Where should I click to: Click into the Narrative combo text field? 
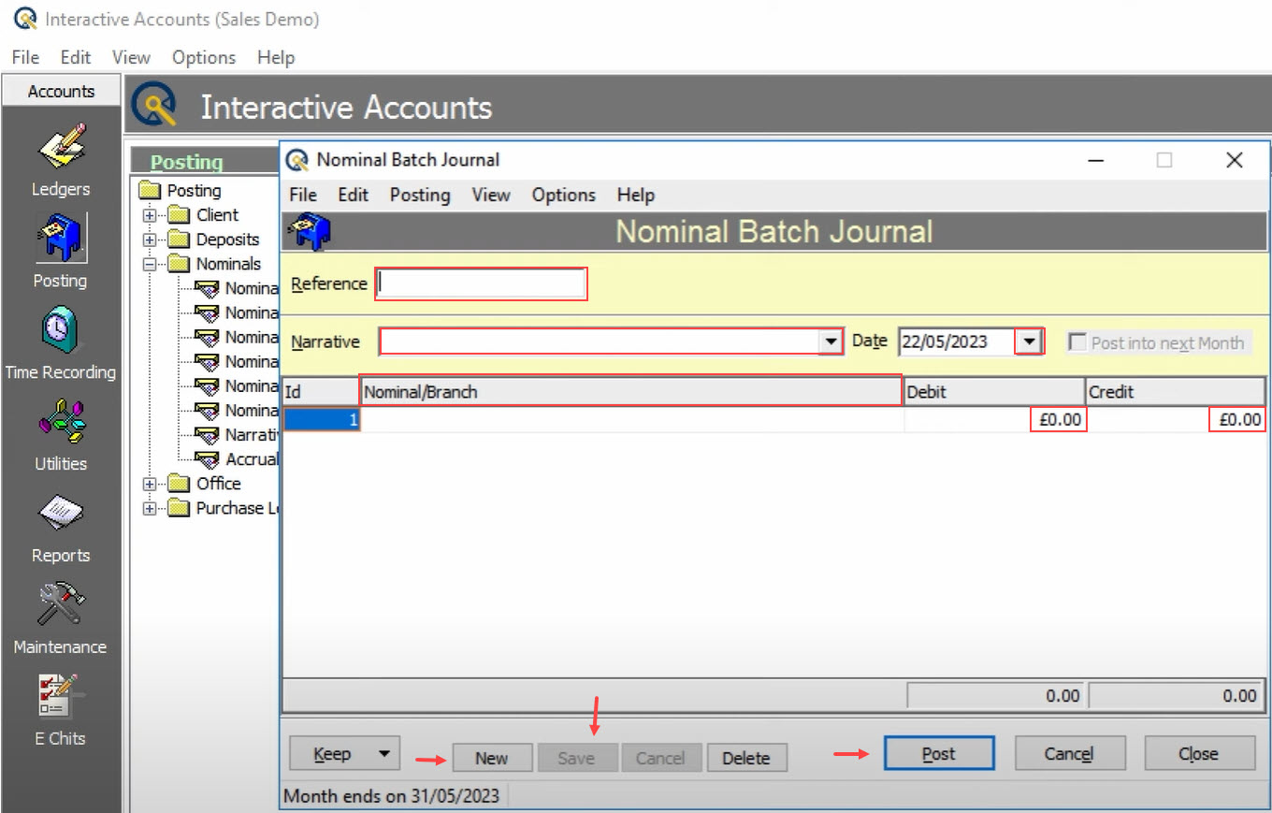click(x=600, y=341)
